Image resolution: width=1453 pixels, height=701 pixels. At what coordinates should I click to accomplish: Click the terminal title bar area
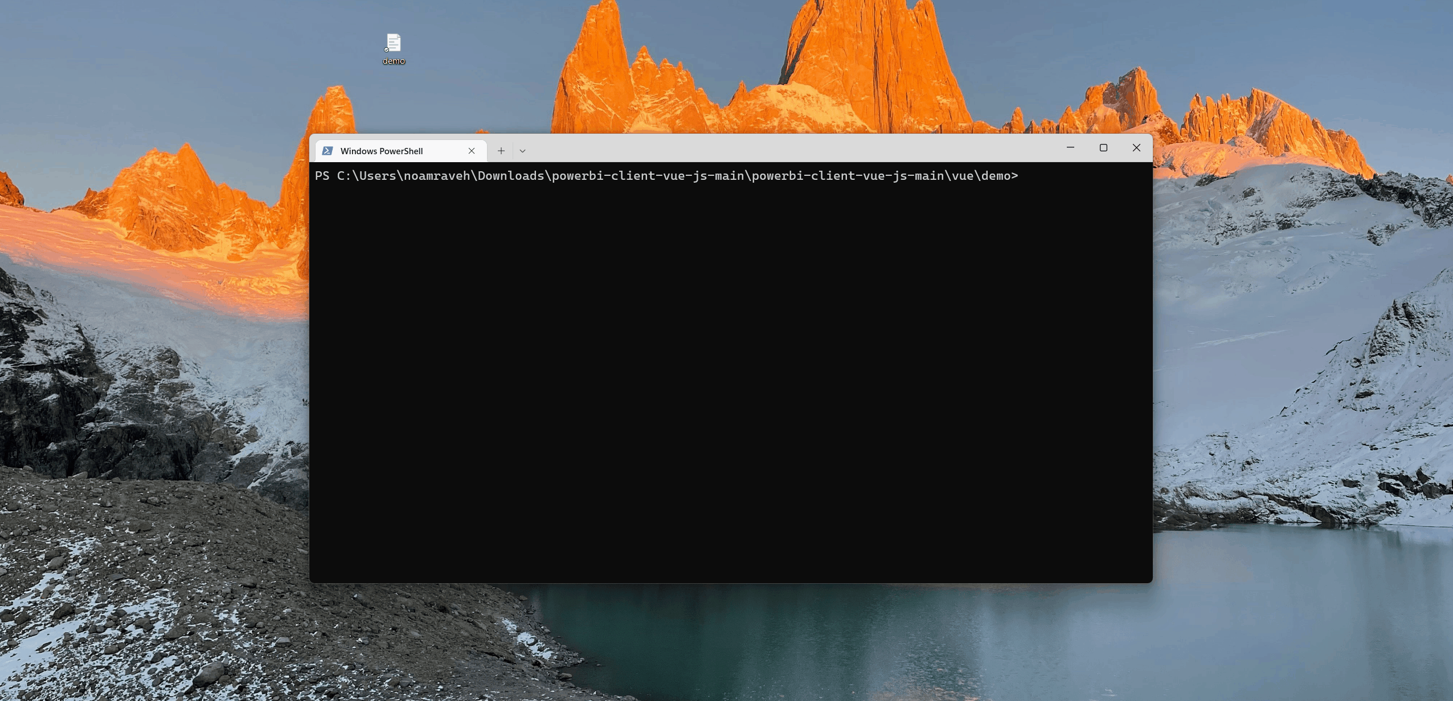click(797, 150)
